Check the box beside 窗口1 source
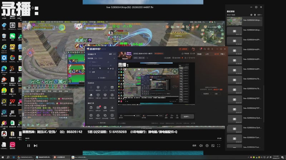This screenshot has height=160, width=286. [90, 69]
